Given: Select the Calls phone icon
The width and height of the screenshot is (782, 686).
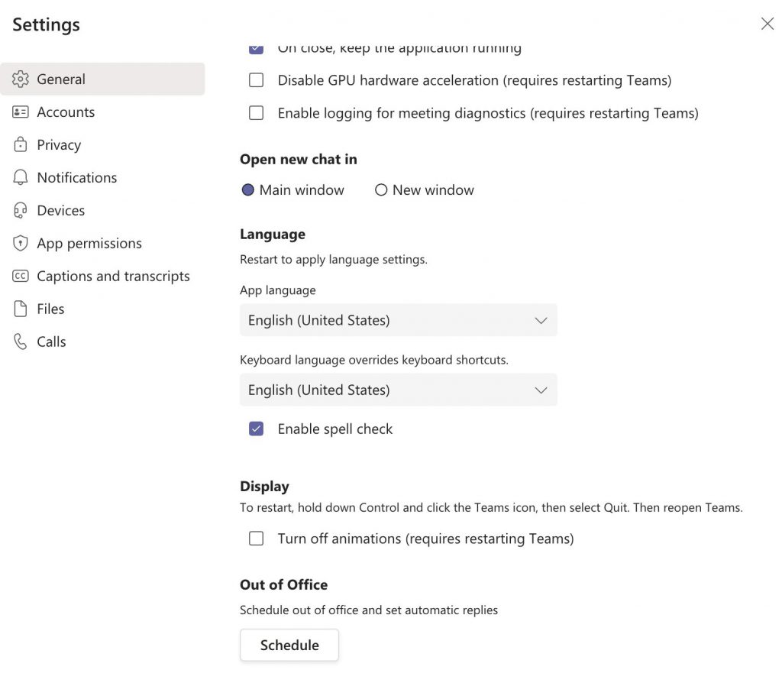Looking at the screenshot, I should click(21, 341).
